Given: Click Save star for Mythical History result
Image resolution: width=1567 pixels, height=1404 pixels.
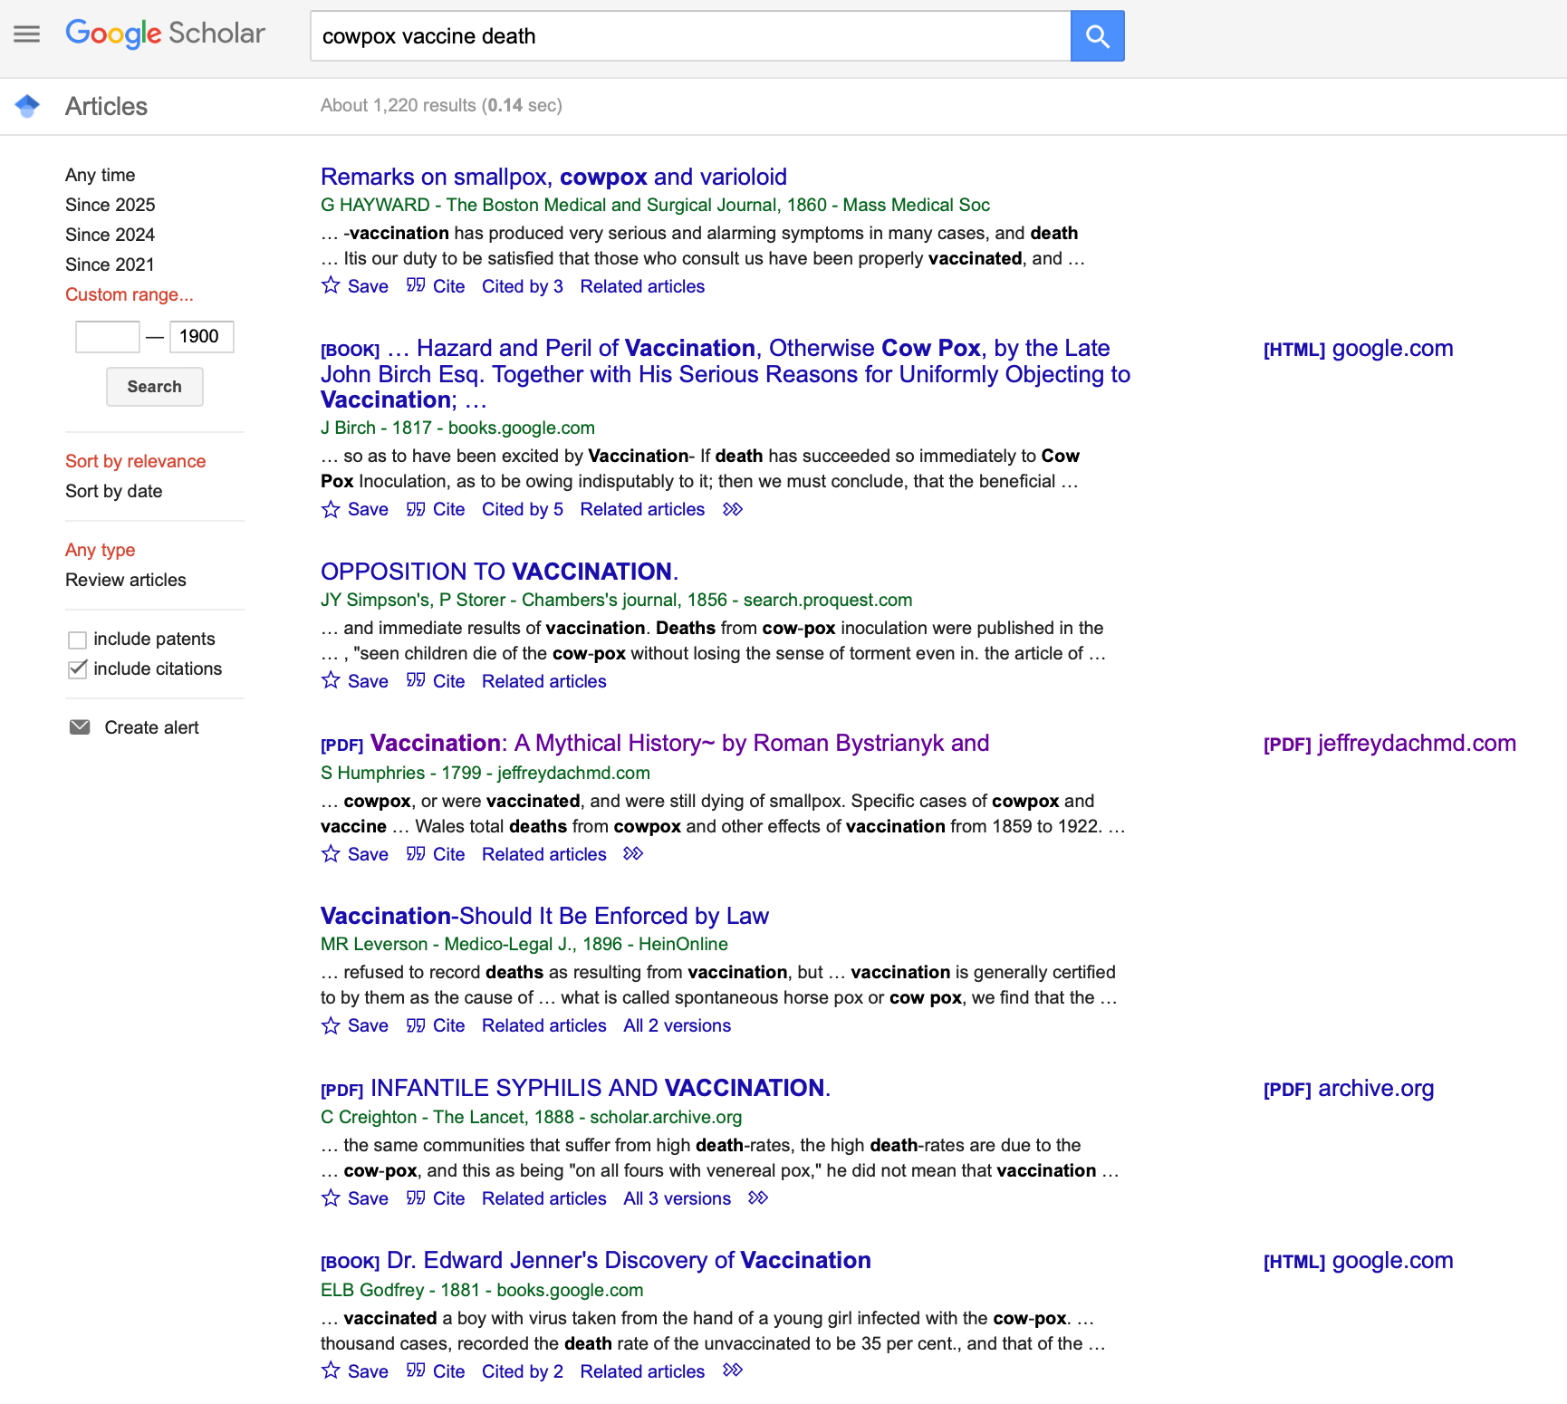Looking at the screenshot, I should coord(331,853).
